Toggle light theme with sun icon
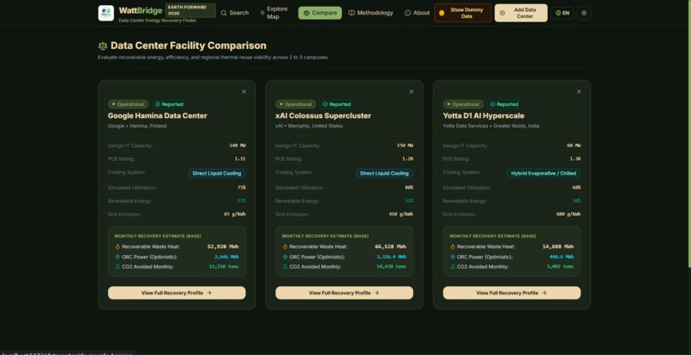Viewport: 691px width, 355px height. 584,13
